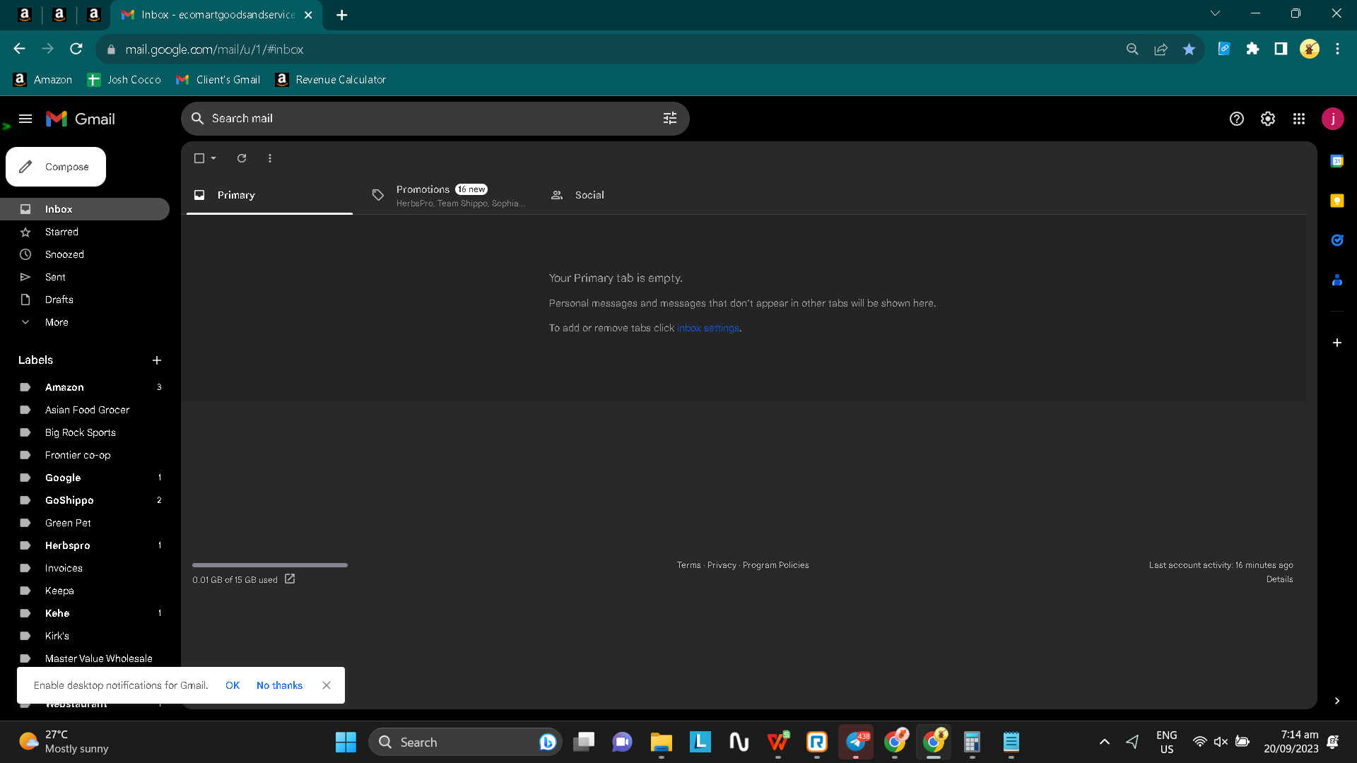Share this page icon in address bar
1357x763 pixels.
click(1161, 49)
